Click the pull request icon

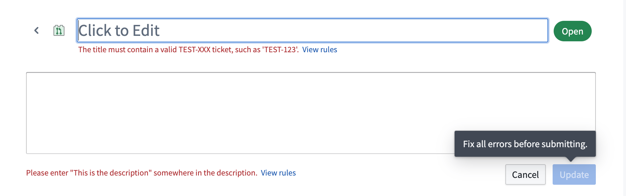[x=59, y=31]
